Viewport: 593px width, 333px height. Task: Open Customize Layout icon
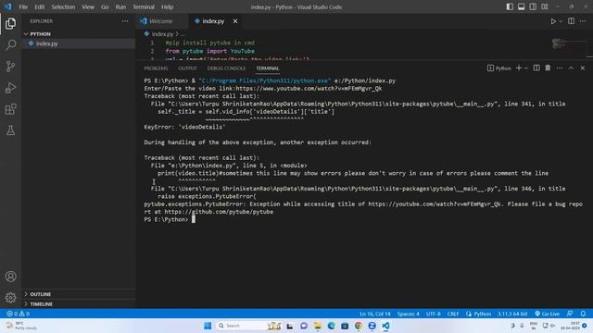point(545,6)
